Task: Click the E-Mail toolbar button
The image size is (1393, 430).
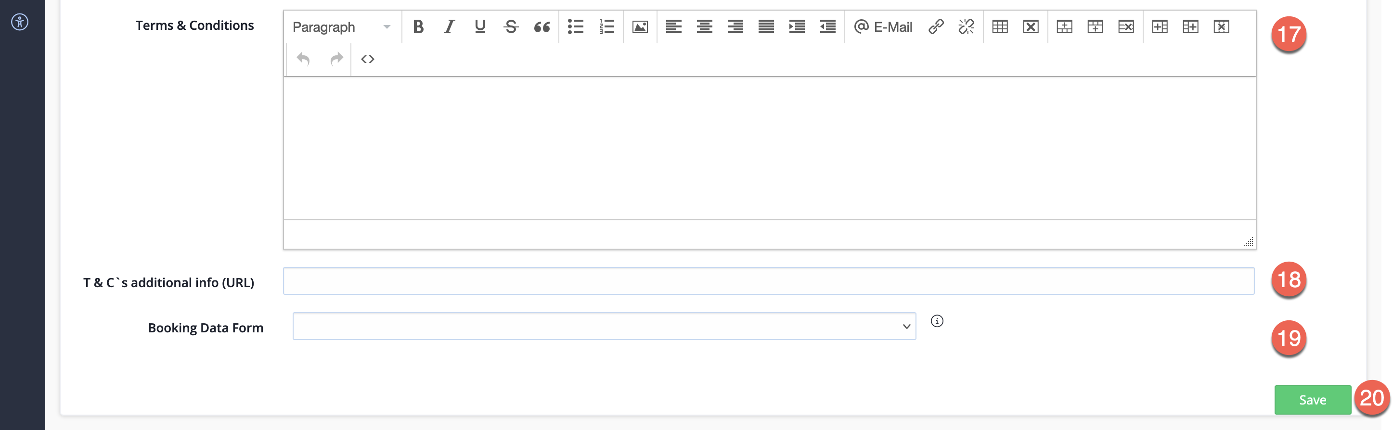Action: pyautogui.click(x=883, y=26)
